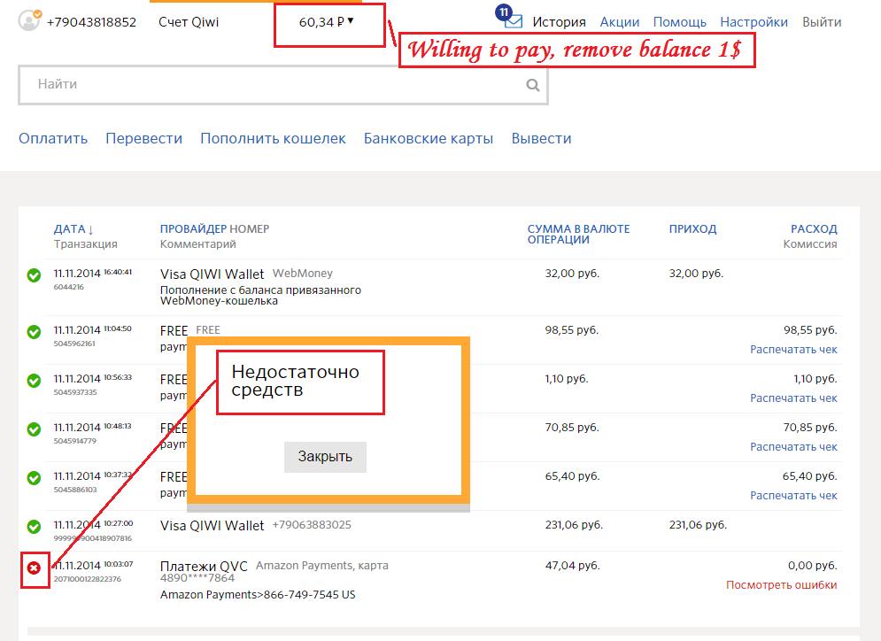Click Распечатать чек for 1,10 руб. payment

coord(793,398)
